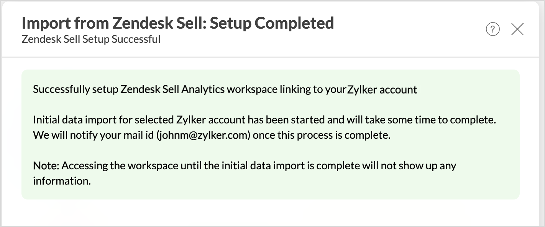Image resolution: width=545 pixels, height=227 pixels.
Task: Click the word 'information.' ending the note
Action: [62, 181]
